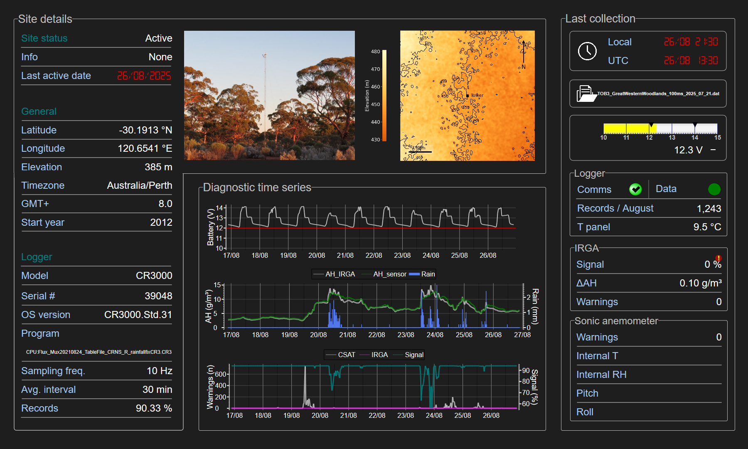
Task: Click the green Data status indicator
Action: (714, 189)
